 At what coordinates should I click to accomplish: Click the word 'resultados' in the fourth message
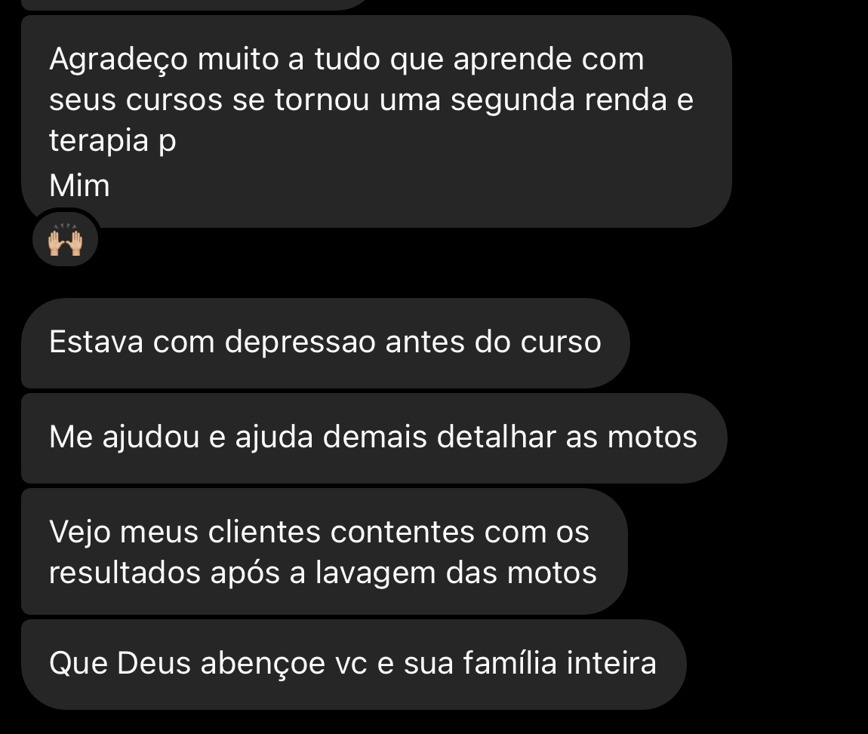pos(125,573)
